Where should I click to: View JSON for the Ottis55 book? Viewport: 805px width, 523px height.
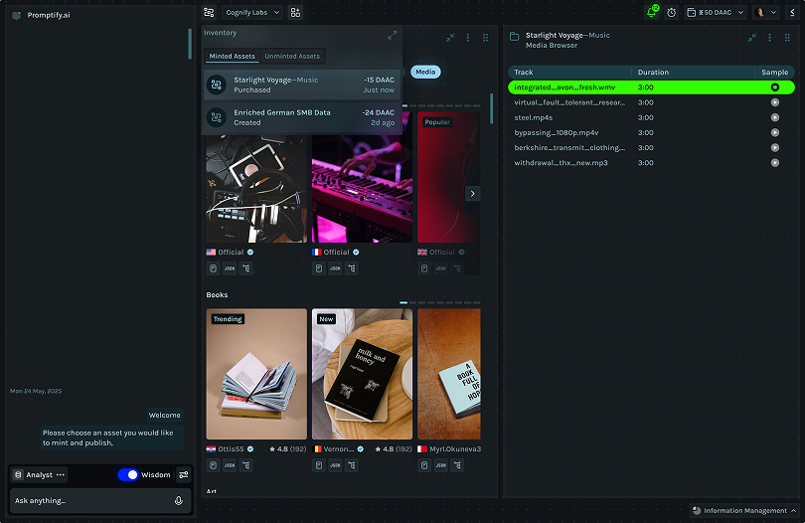point(230,465)
